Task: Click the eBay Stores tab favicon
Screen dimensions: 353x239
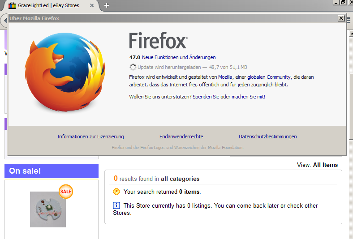Action: (x=12, y=5)
